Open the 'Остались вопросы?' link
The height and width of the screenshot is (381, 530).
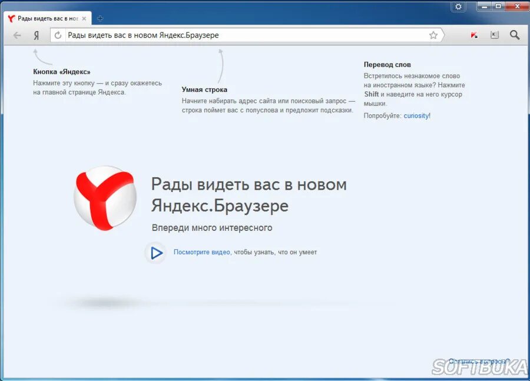[x=479, y=362]
